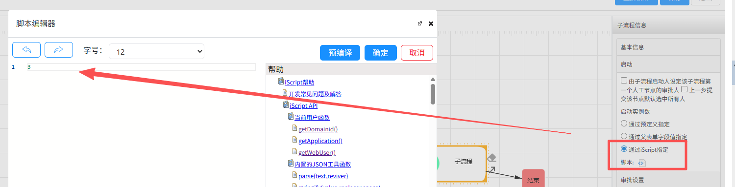Screen dimensions: 735x187
Task: Pop out the script editor in new window
Action: coord(419,23)
